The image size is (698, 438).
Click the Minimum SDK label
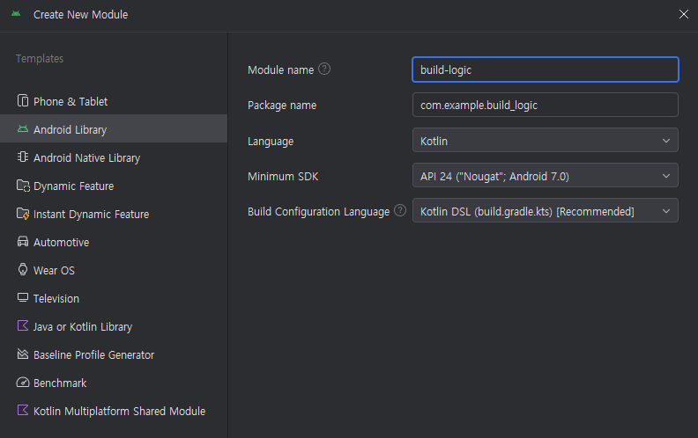coord(283,177)
